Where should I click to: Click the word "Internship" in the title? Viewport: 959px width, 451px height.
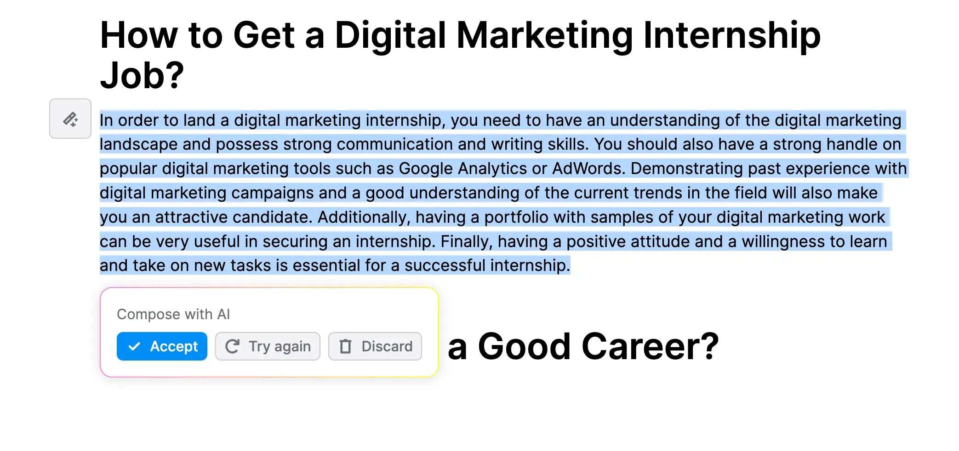(731, 35)
